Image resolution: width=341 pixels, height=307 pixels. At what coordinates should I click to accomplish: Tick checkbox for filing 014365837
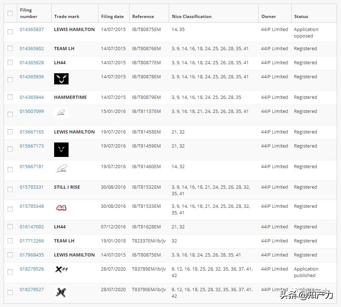[x=10, y=32]
